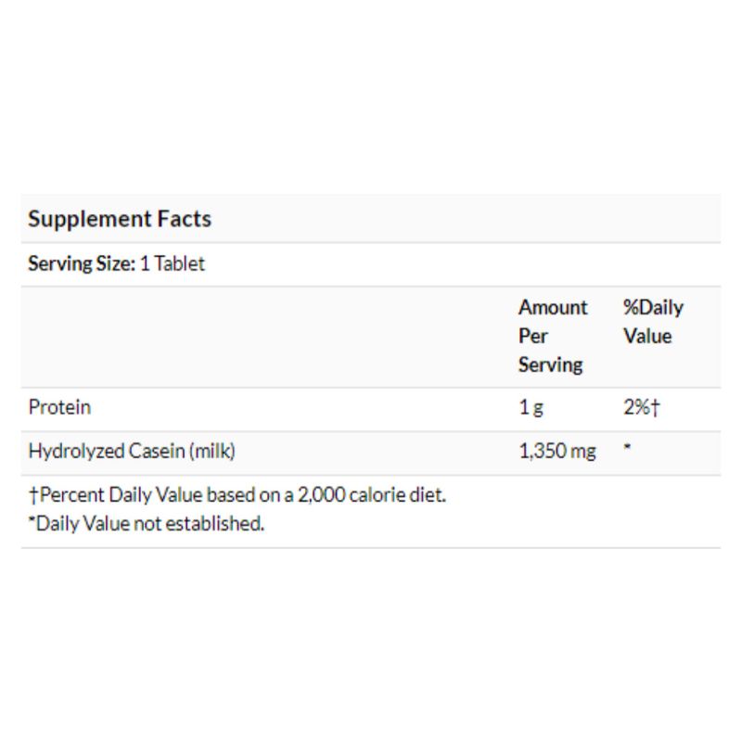Image resolution: width=742 pixels, height=742 pixels.
Task: Click the 2%† daily value cell
Action: [x=641, y=407]
